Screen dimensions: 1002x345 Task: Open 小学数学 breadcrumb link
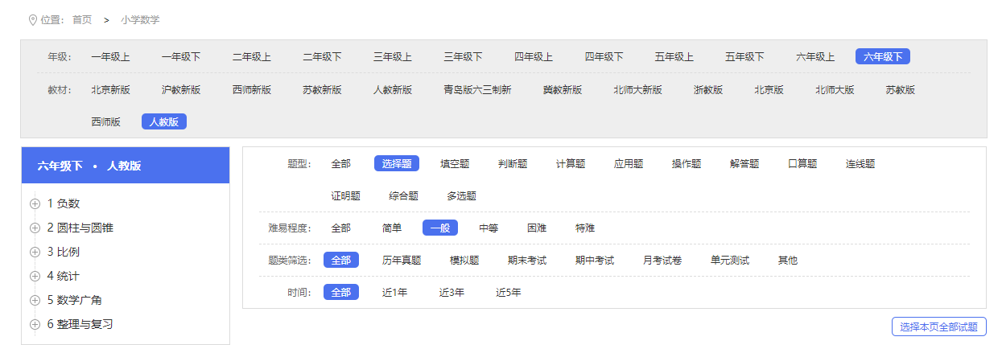[x=140, y=19]
